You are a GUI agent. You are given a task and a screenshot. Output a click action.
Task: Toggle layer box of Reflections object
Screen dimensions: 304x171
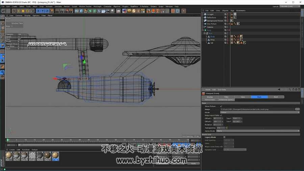[x=225, y=18]
